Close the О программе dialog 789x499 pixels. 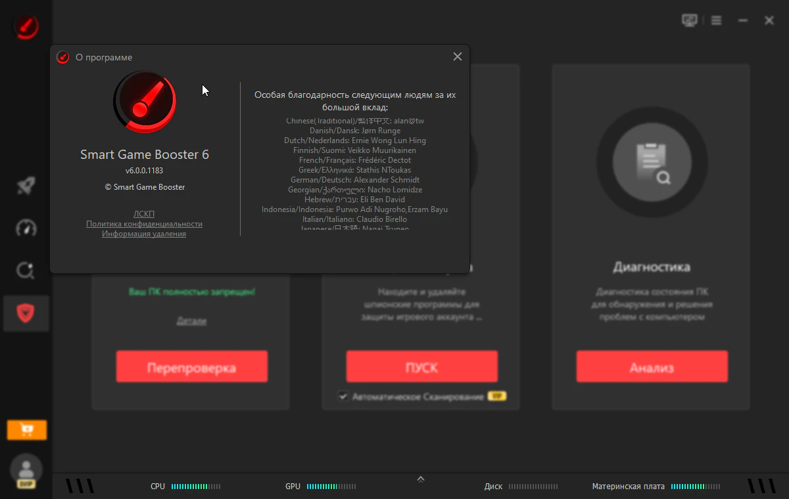point(458,57)
